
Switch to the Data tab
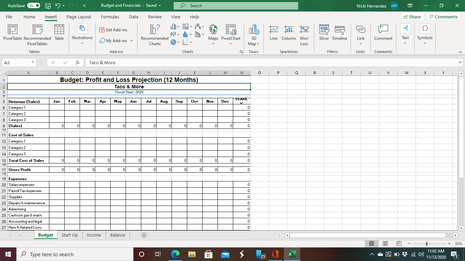(x=133, y=17)
